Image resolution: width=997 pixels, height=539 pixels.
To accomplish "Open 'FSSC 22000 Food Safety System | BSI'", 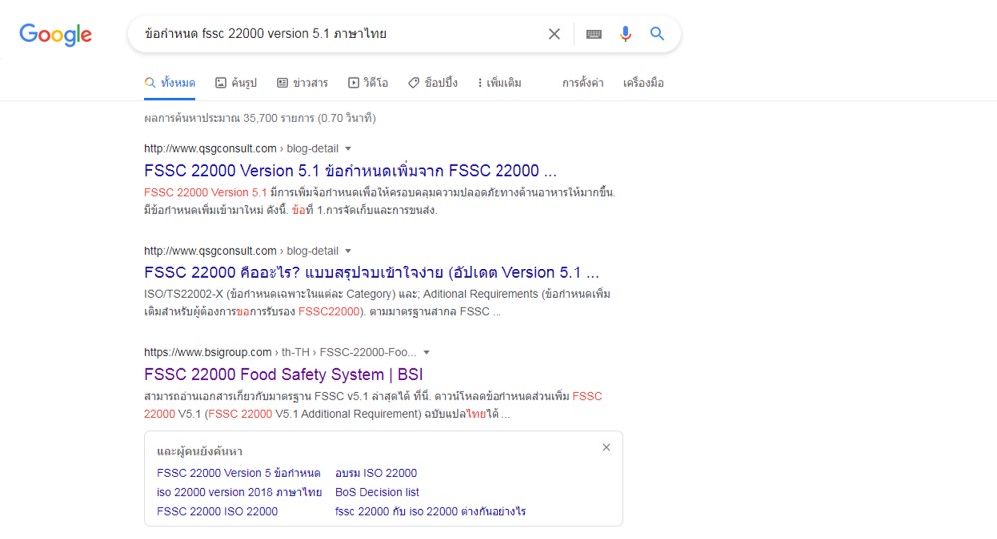I will pos(283,375).
